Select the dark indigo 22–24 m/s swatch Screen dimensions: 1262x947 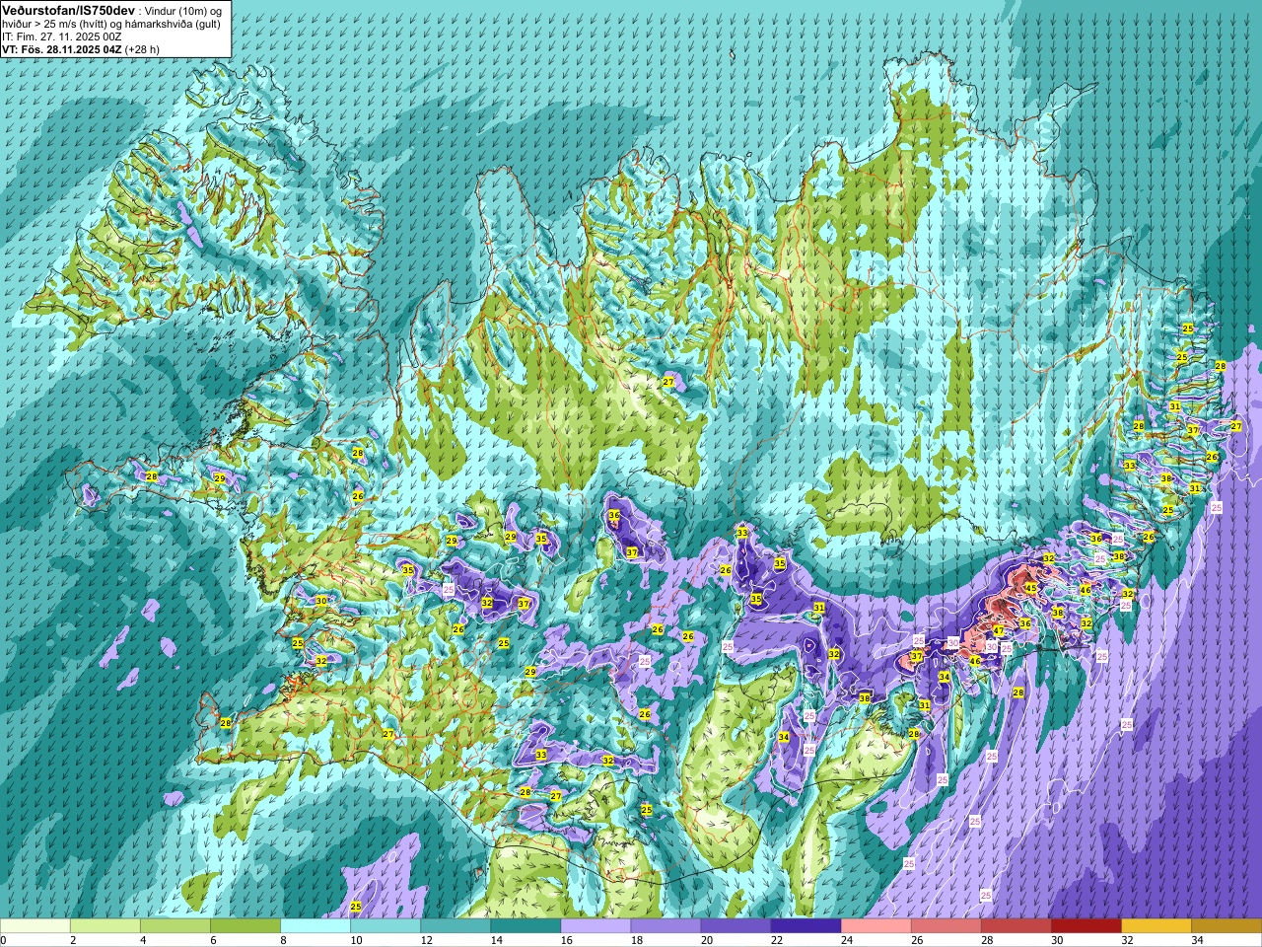point(806,926)
